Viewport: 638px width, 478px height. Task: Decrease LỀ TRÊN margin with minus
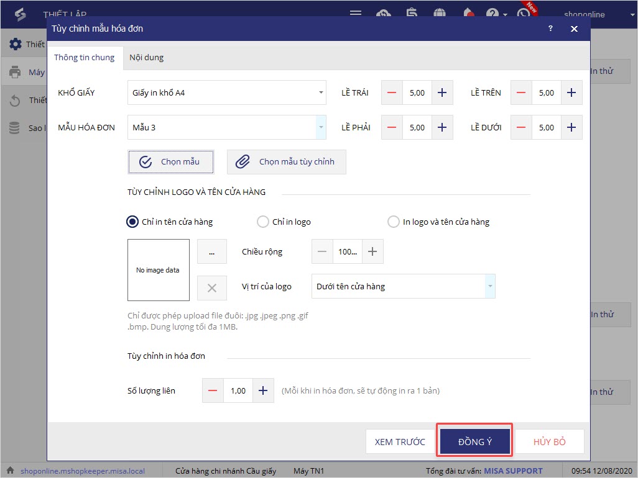tap(521, 92)
